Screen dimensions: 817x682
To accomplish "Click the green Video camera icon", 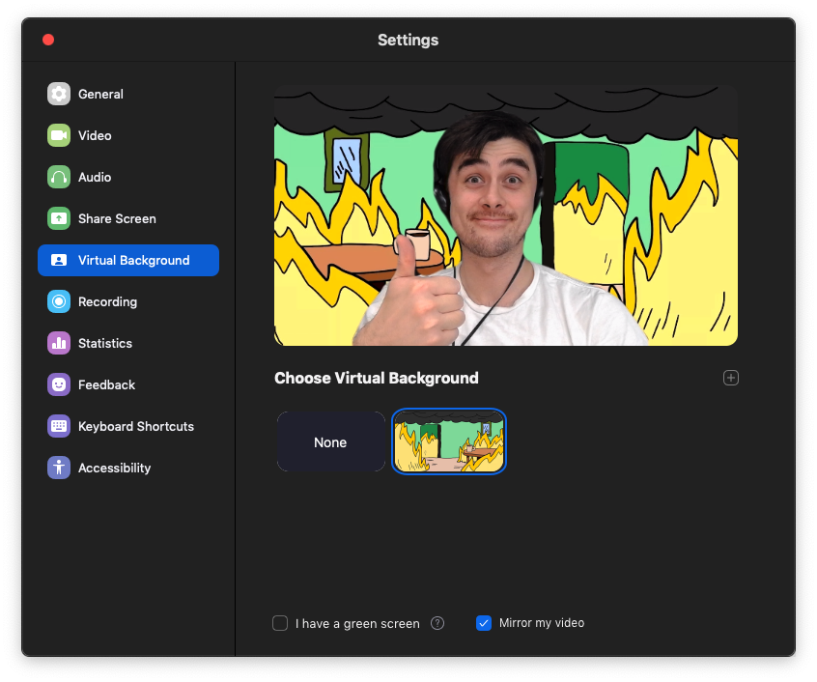I will point(59,135).
